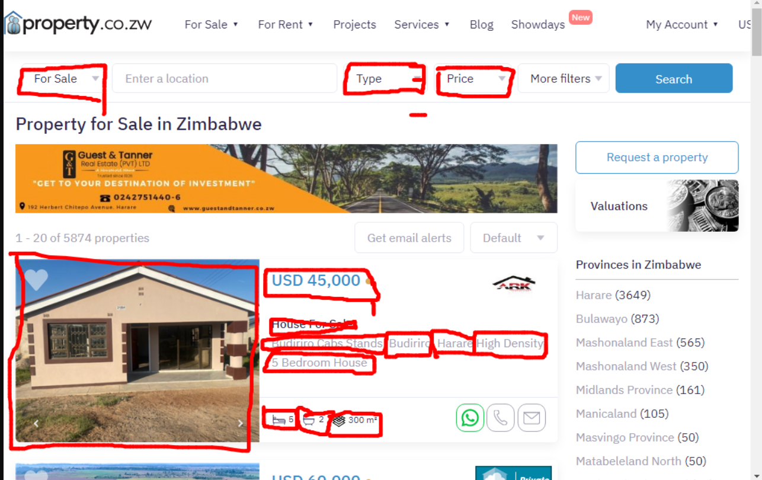This screenshot has height=480, width=762.
Task: Go to previous listing photo arrow
Action: [36, 423]
